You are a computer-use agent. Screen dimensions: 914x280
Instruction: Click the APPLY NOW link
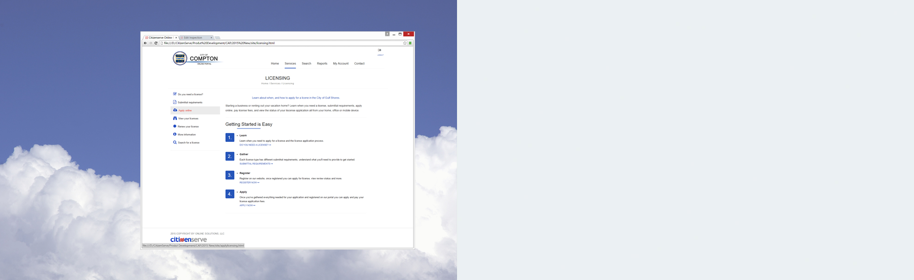[x=247, y=205]
